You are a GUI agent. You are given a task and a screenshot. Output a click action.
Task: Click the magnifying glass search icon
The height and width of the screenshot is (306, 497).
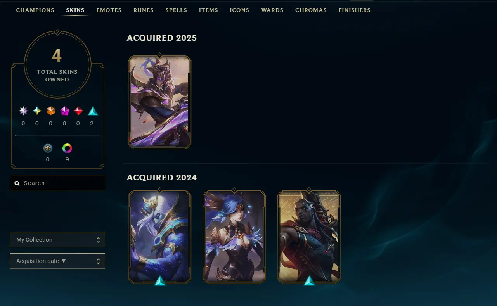17,183
